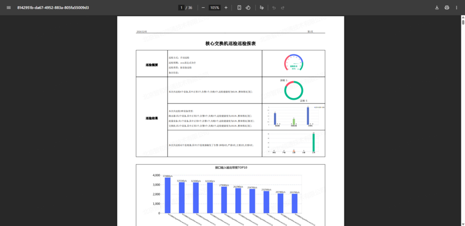Select the draw annotation tool
465x226 pixels.
pyautogui.click(x=262, y=8)
